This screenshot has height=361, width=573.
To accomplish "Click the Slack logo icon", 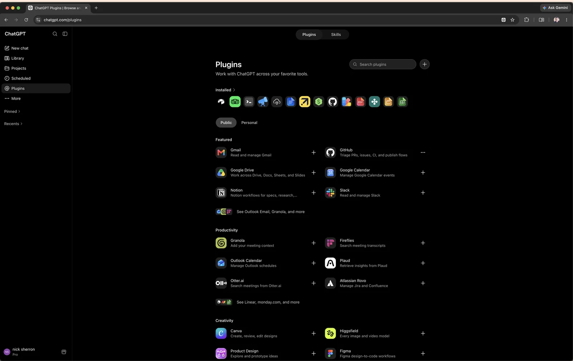I will [x=330, y=193].
